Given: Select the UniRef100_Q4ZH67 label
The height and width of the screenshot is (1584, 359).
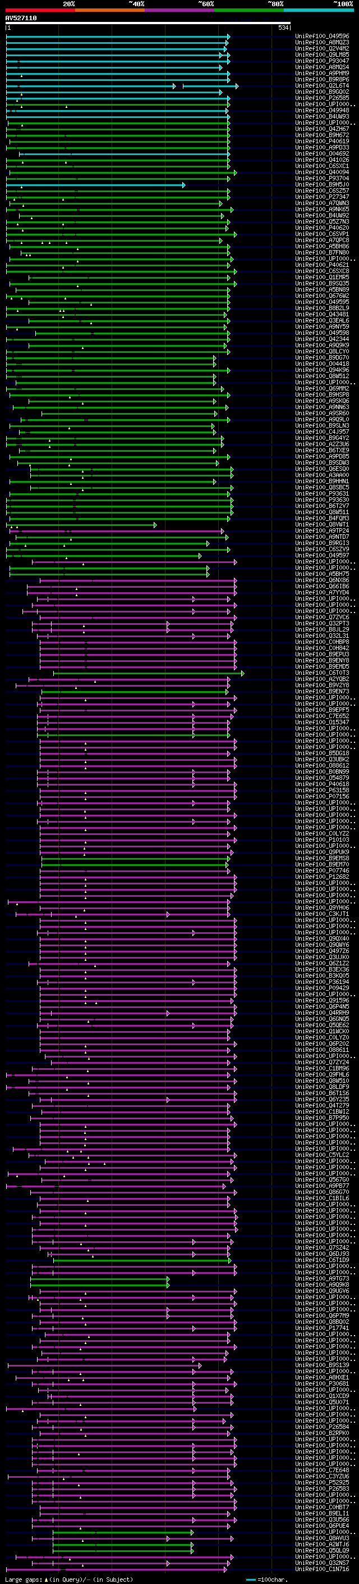Looking at the screenshot, I should click(x=322, y=129).
